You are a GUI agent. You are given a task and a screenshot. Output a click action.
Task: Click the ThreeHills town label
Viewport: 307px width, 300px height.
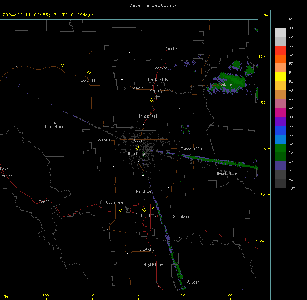(x=191, y=149)
